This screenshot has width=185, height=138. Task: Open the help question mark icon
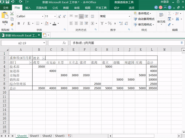pos(170,7)
